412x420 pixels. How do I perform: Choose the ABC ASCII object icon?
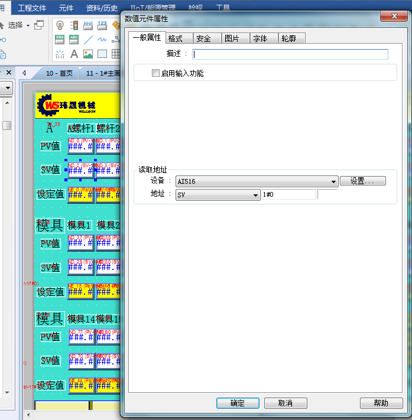(74, 40)
